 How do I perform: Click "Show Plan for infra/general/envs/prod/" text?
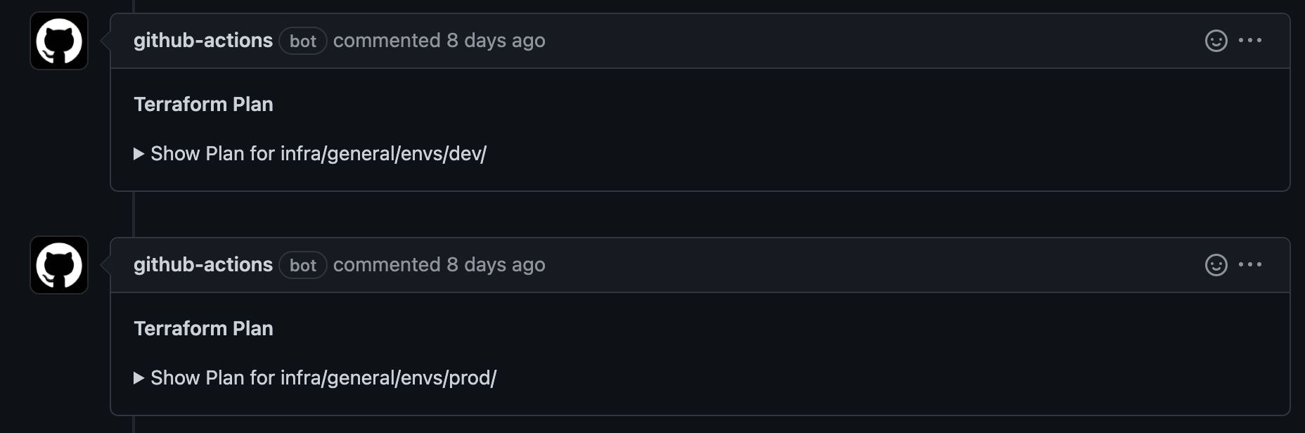point(323,378)
